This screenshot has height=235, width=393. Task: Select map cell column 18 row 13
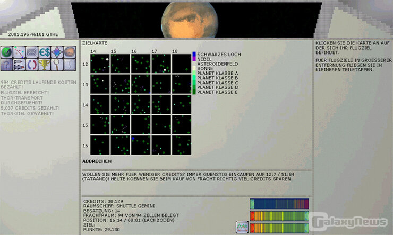pyautogui.click(x=182, y=84)
